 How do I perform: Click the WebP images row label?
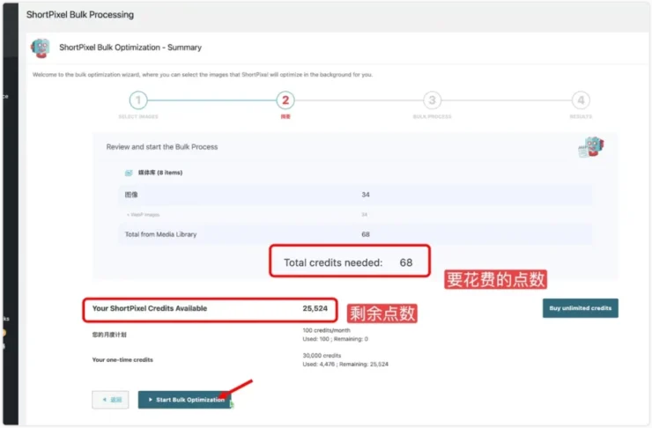coord(144,215)
